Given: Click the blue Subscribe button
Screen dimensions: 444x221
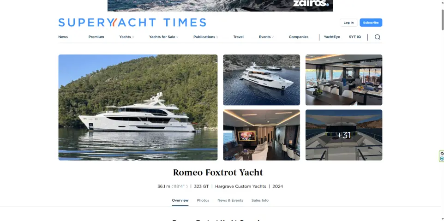Looking at the screenshot, I should click(x=371, y=23).
